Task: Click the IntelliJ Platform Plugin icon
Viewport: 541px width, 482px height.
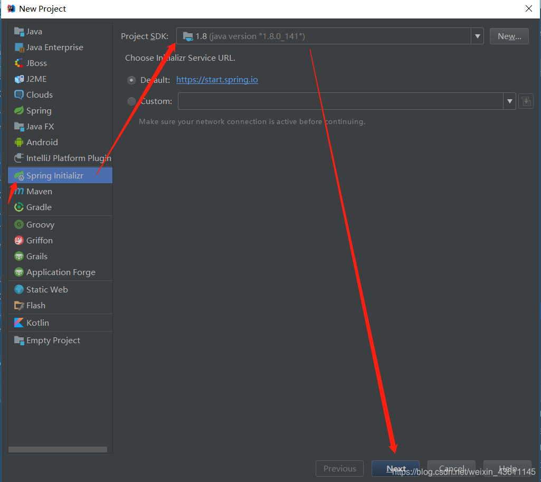Action: [x=19, y=158]
